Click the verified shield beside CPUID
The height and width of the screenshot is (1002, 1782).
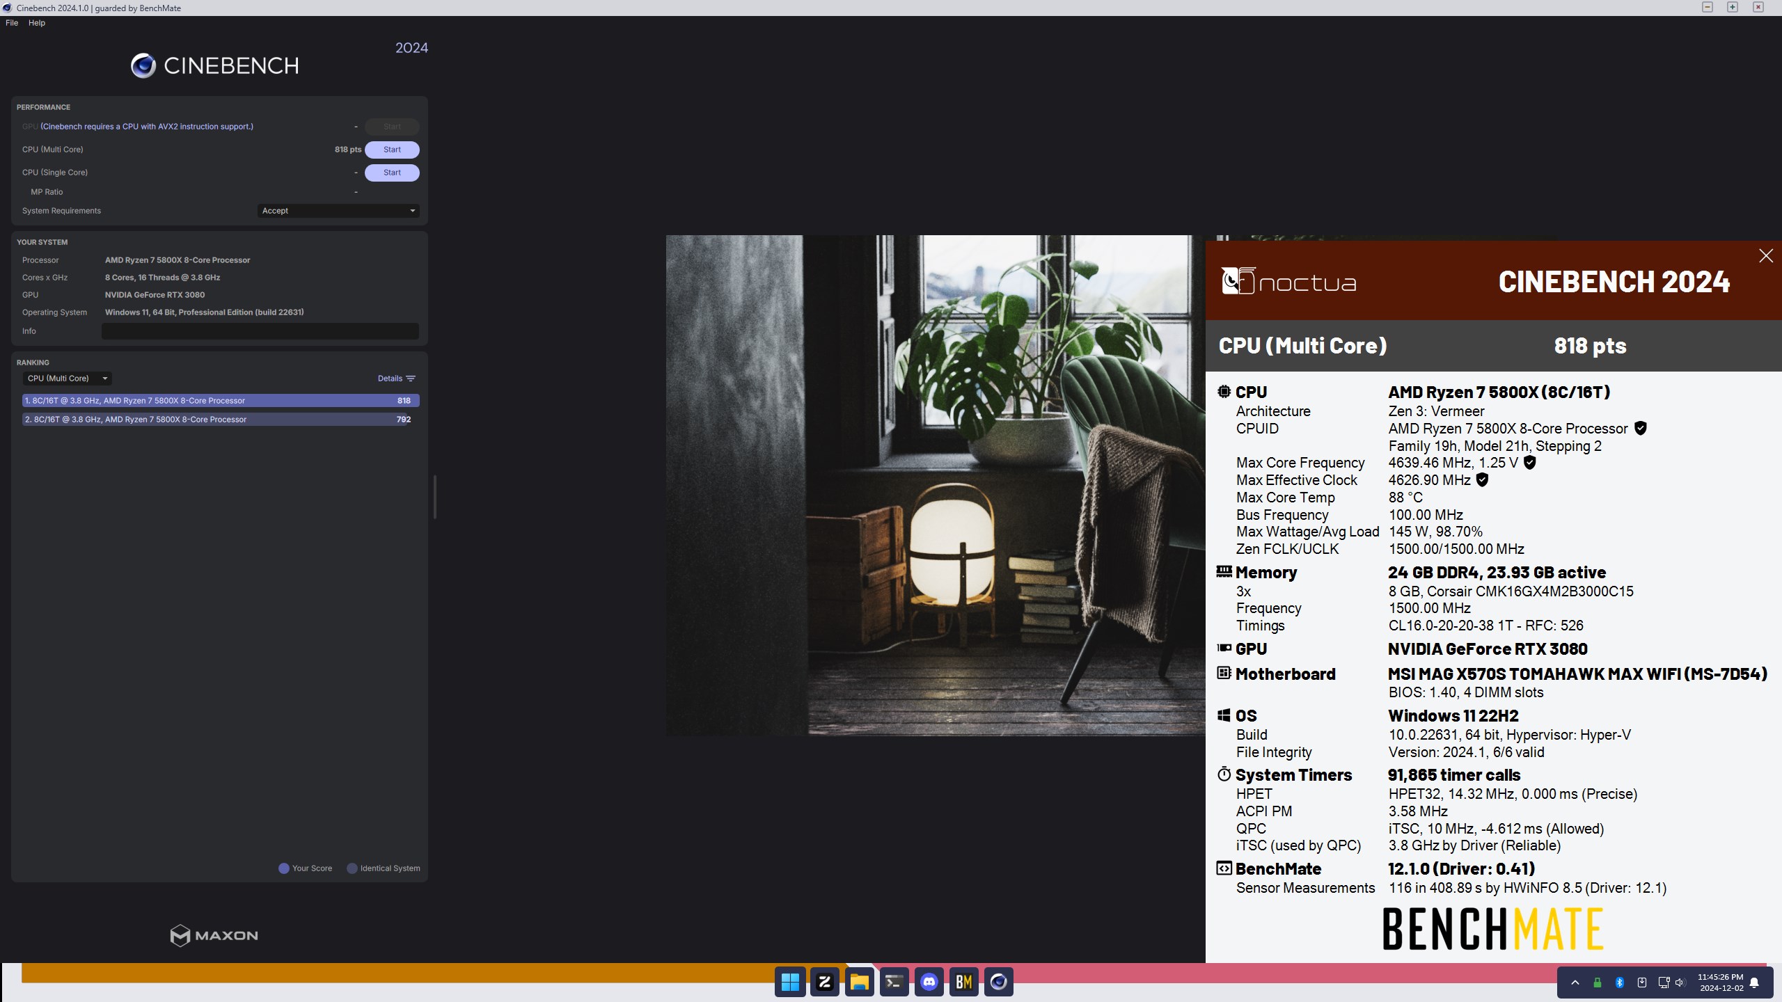click(1641, 429)
